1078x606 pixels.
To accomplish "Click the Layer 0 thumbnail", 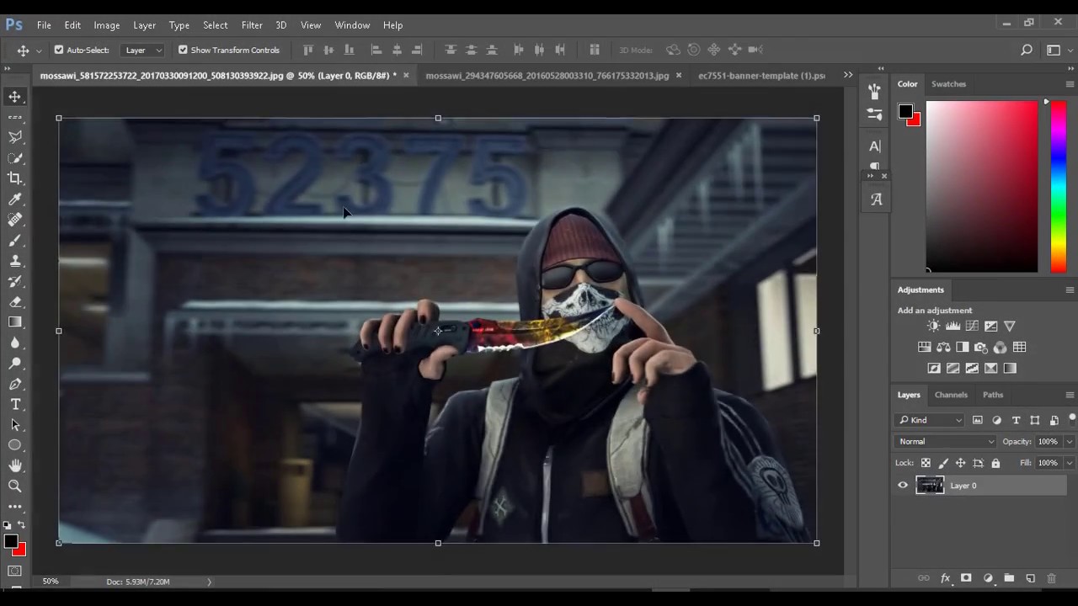I will (930, 486).
